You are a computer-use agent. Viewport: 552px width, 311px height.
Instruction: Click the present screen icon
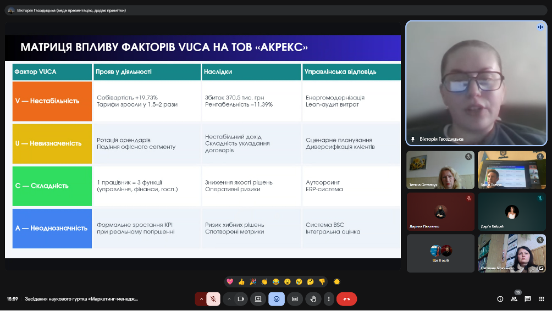click(x=258, y=299)
